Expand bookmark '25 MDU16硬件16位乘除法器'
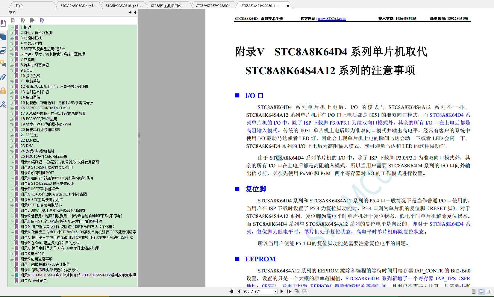 (11, 157)
